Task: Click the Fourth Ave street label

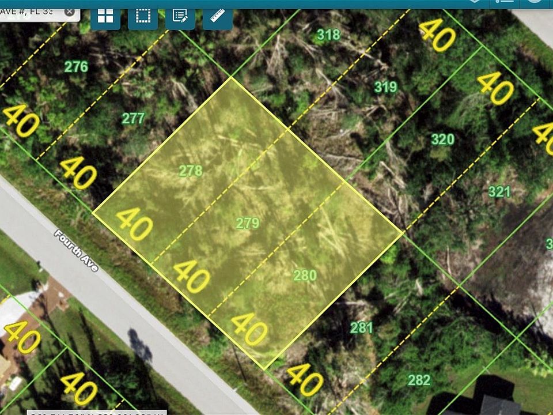Action: 76,251
